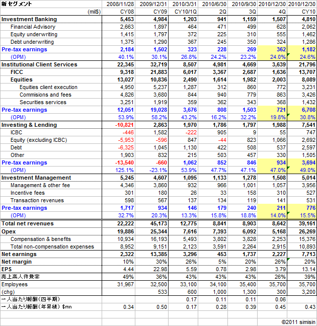Click the 0.50 CY09 compensation per head
The width and height of the screenshot is (317, 326).
(162, 307)
